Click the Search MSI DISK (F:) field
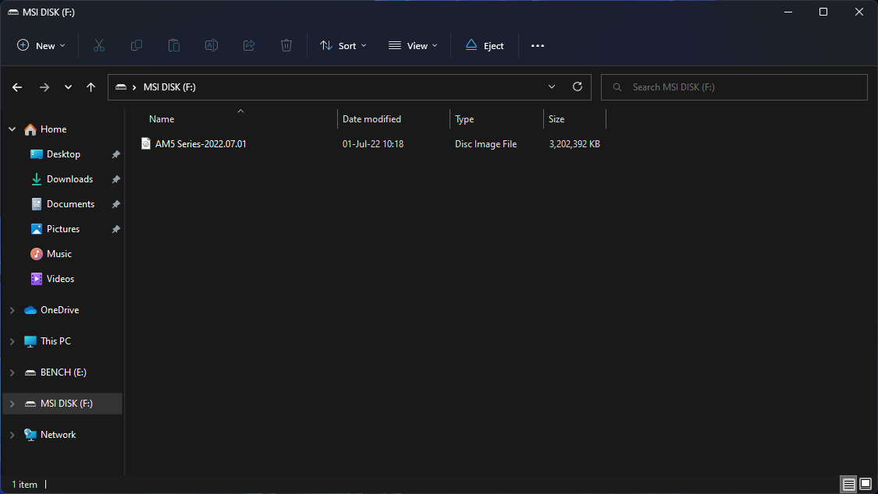878x494 pixels. click(x=734, y=87)
